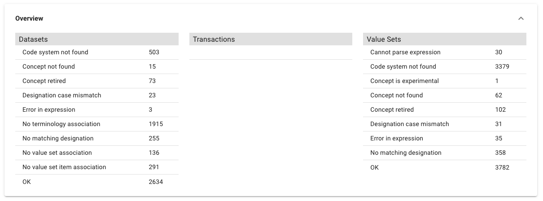Open Datasets 'Concept retired' row

[44, 81]
